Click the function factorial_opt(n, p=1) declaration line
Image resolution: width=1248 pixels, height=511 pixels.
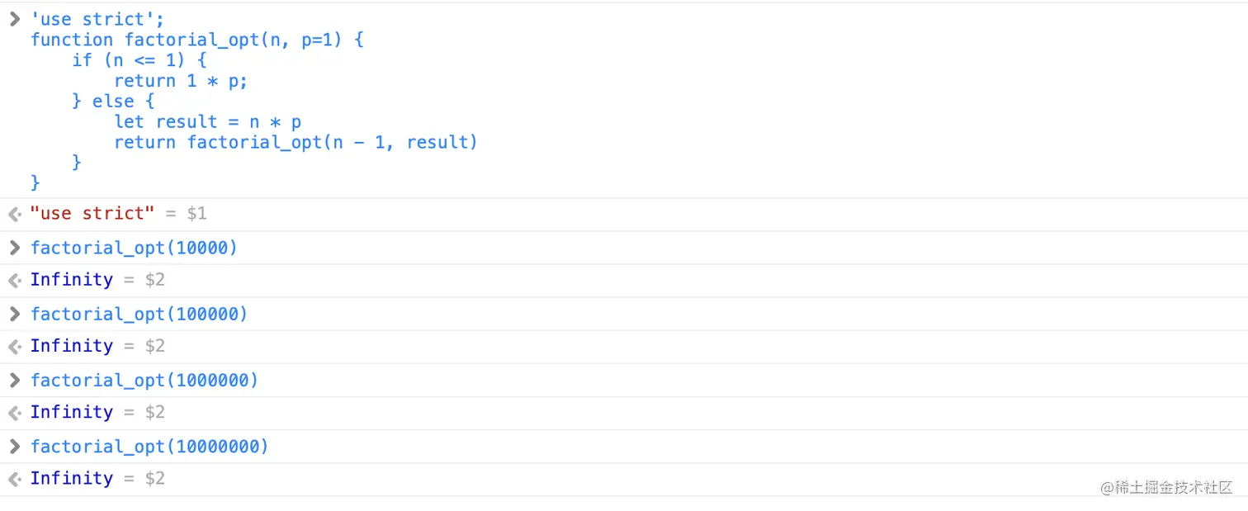click(x=196, y=40)
